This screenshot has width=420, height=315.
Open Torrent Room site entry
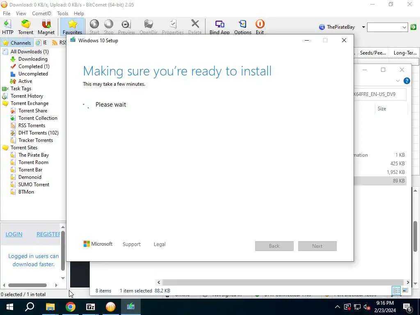pyautogui.click(x=33, y=162)
